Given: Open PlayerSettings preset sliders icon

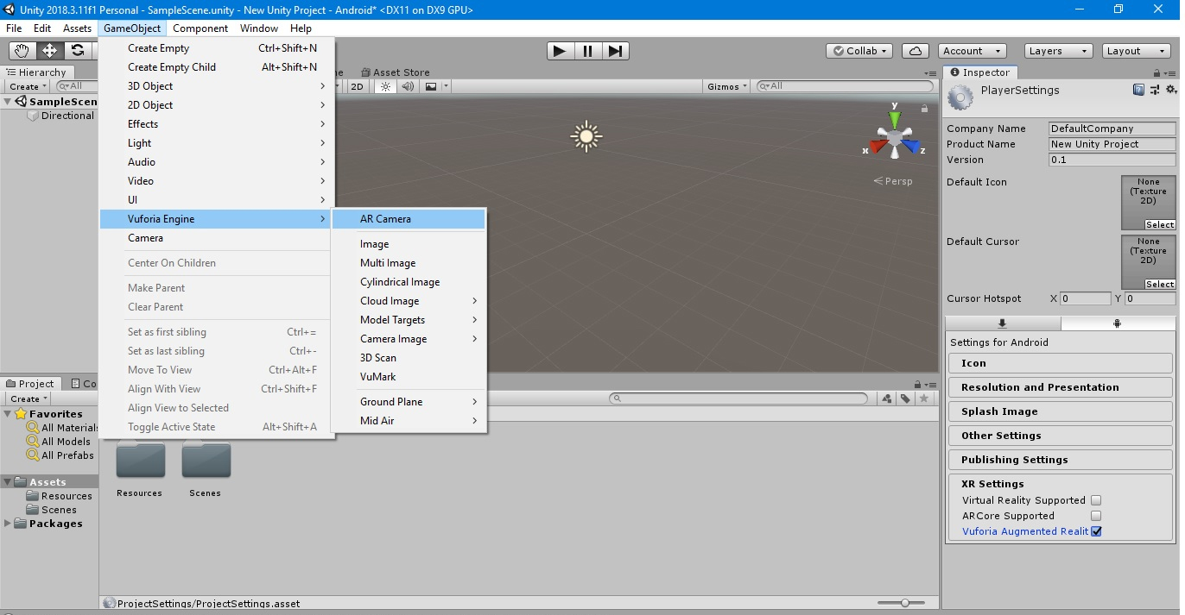Looking at the screenshot, I should pyautogui.click(x=1156, y=90).
